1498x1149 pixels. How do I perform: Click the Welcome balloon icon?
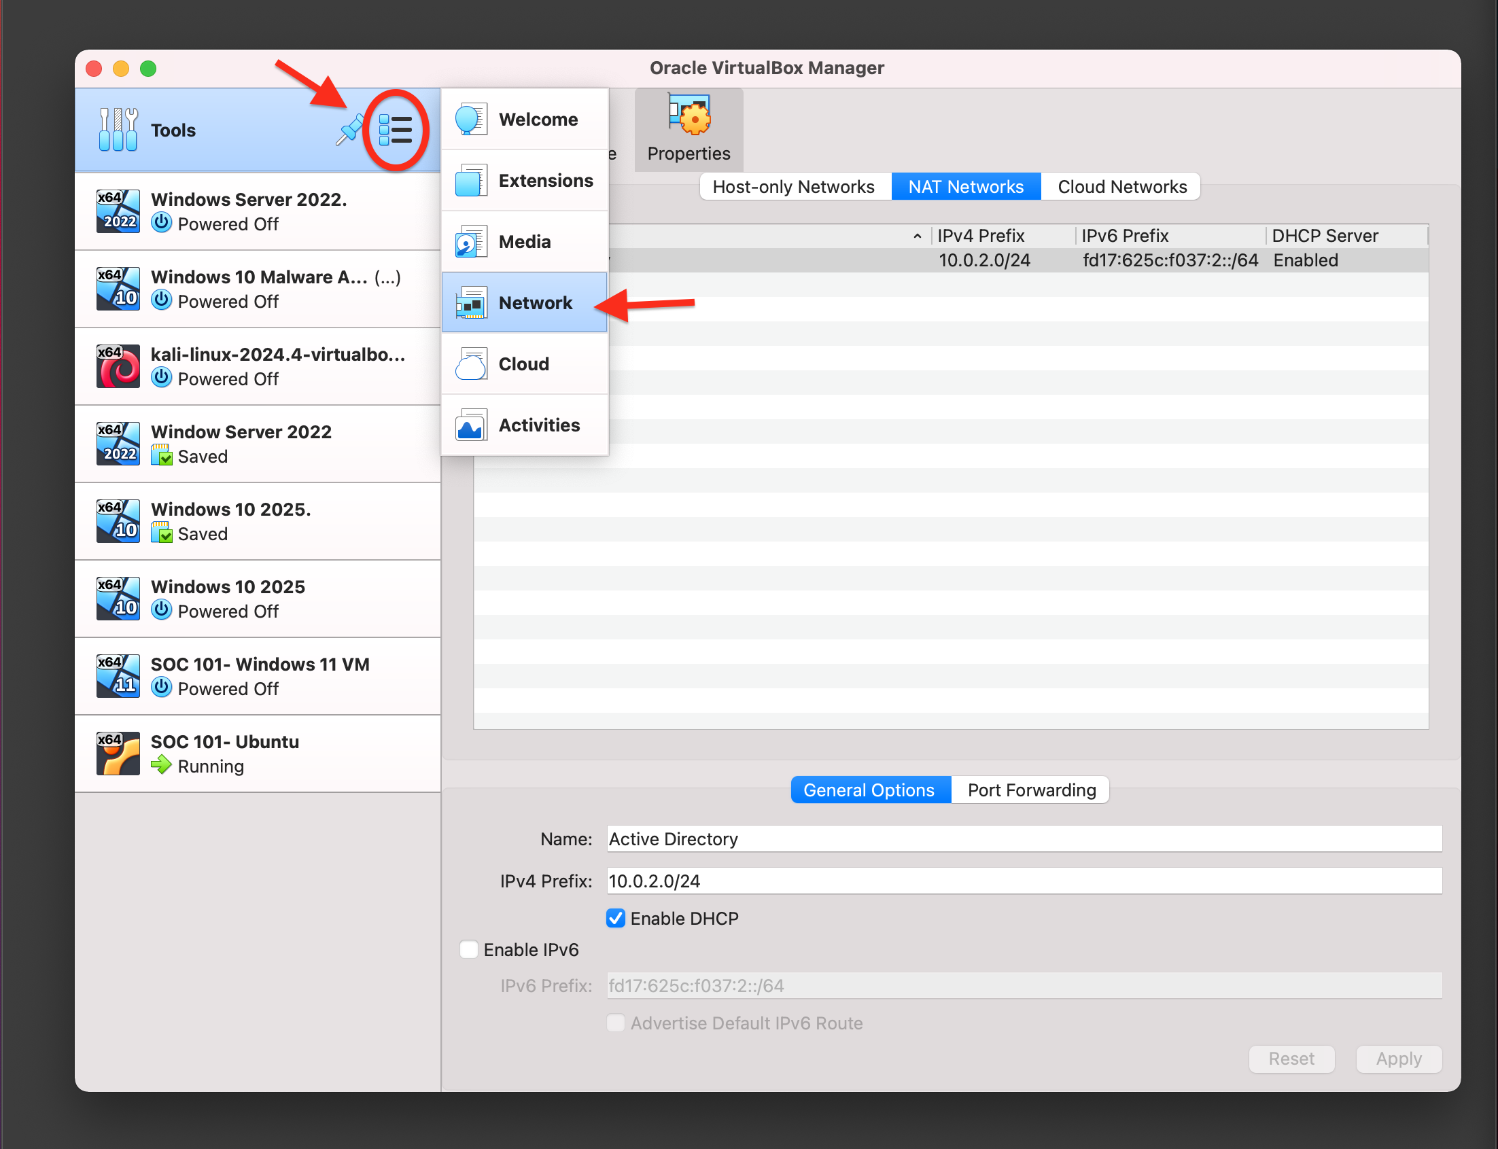coord(471,119)
